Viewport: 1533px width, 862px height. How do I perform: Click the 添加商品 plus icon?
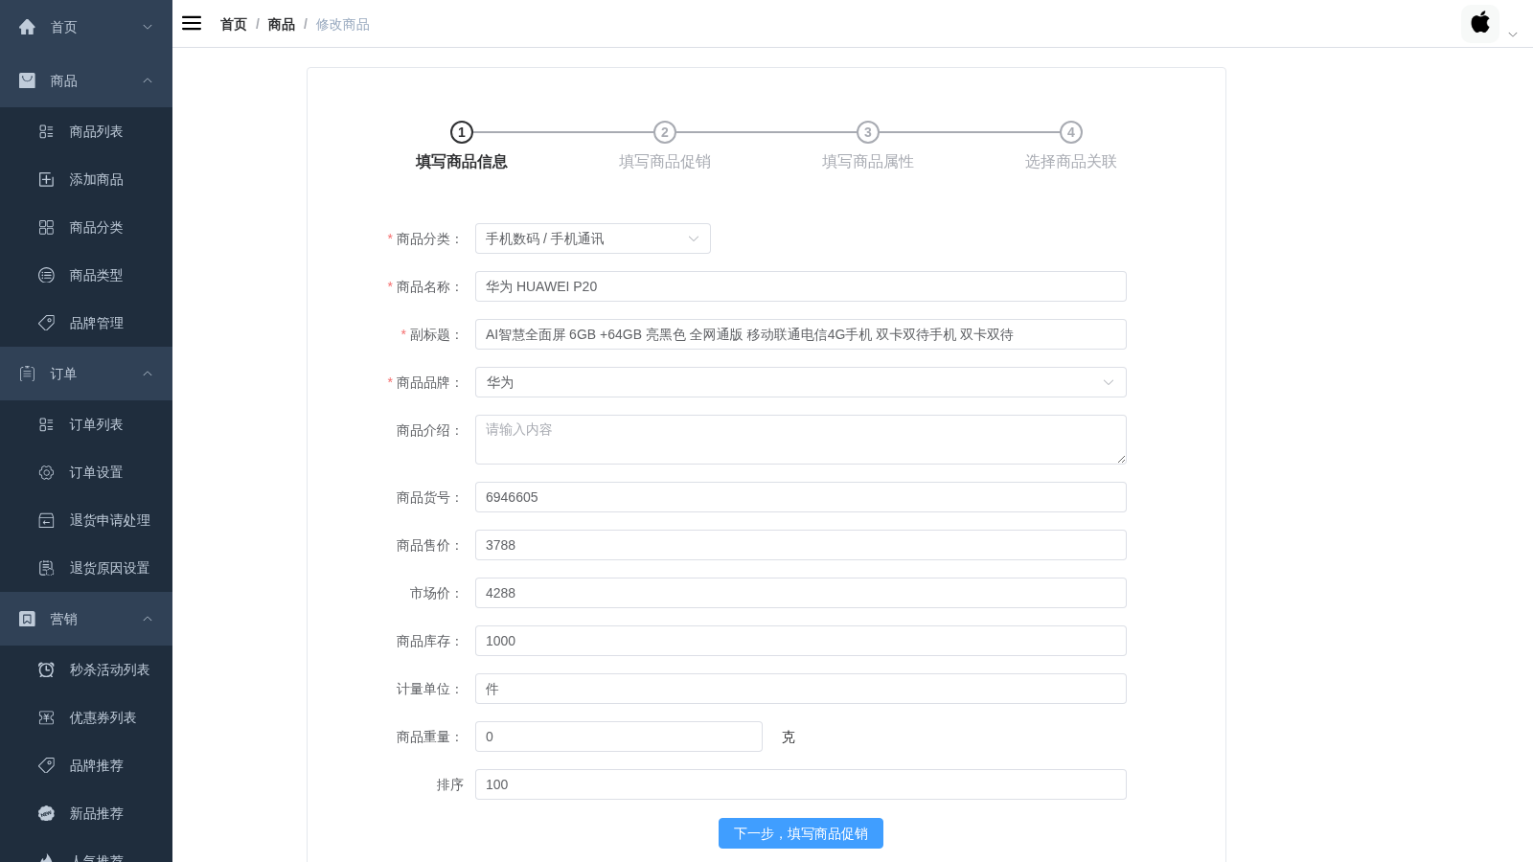[46, 179]
